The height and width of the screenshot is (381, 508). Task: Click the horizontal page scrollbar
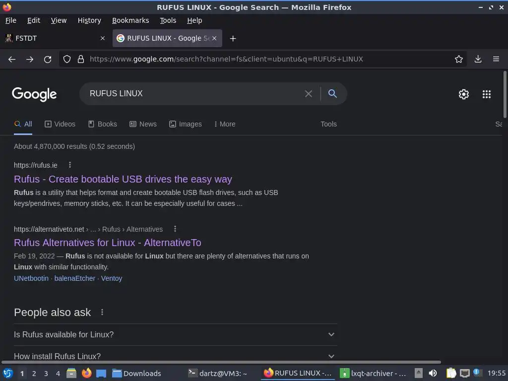221,362
